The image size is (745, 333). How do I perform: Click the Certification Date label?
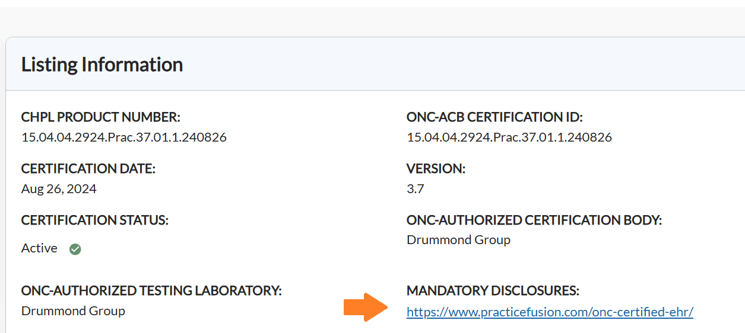tap(88, 169)
